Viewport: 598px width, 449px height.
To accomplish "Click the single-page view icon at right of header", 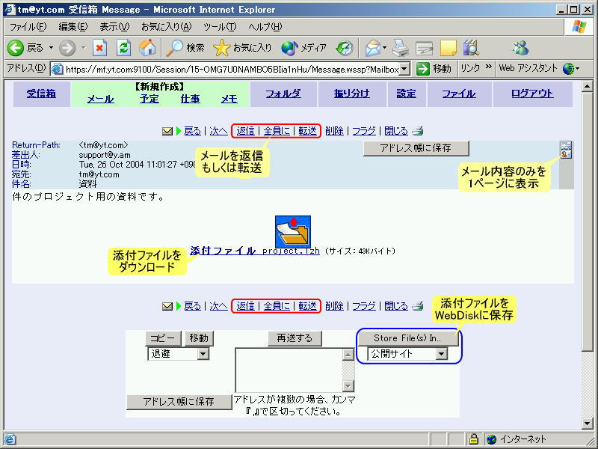I will 566,150.
